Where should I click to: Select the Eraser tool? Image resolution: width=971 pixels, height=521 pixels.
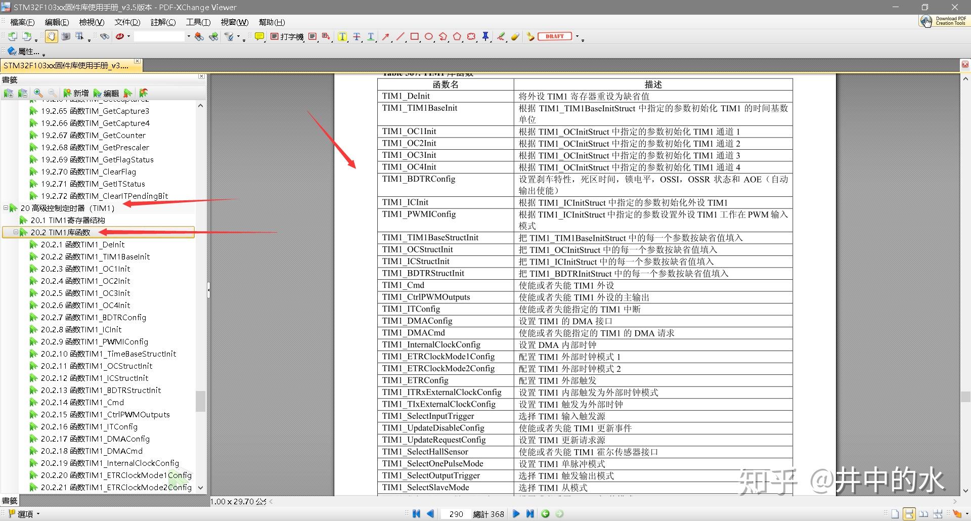pyautogui.click(x=515, y=36)
